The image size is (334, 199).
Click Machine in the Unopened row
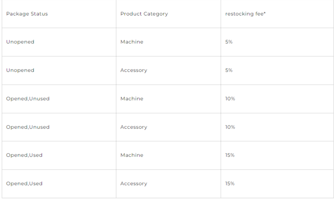point(132,42)
